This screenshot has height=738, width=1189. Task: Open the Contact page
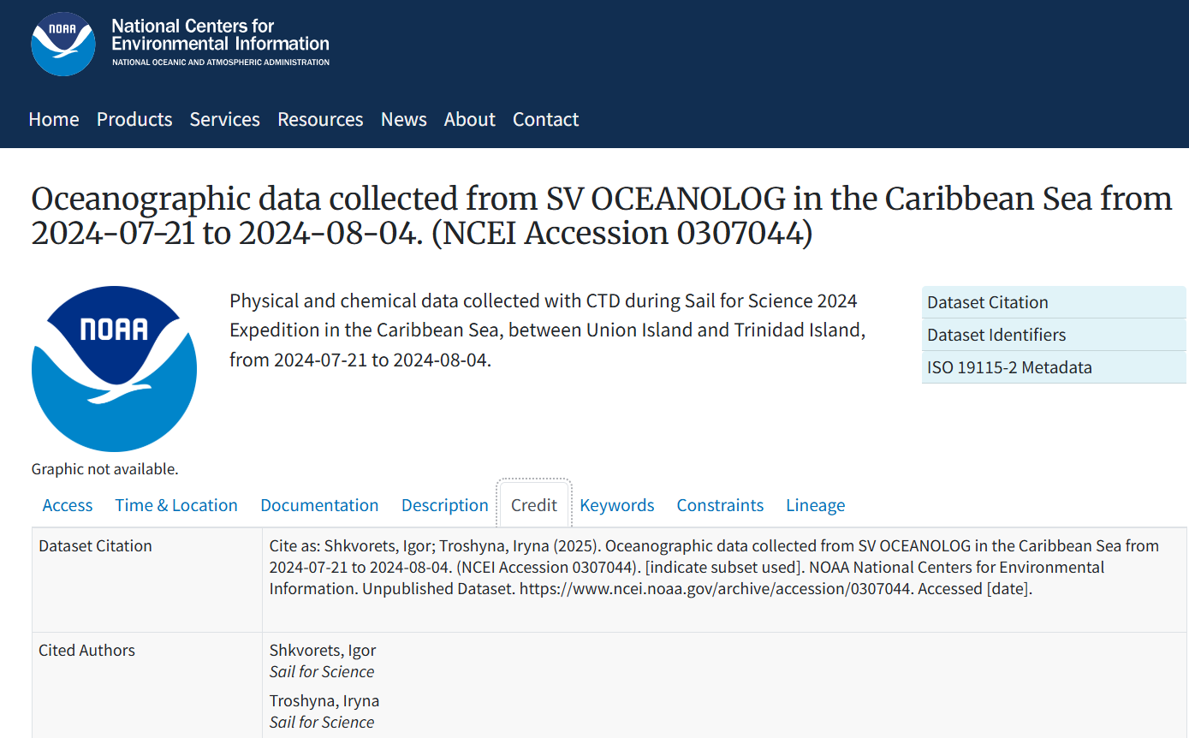point(546,119)
